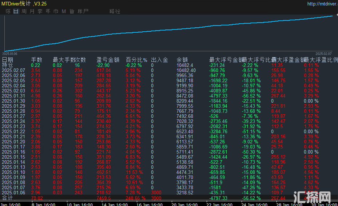The image size is (338, 206).
Task: Select the 2025.01.09 date row
Action: click(x=169, y=178)
